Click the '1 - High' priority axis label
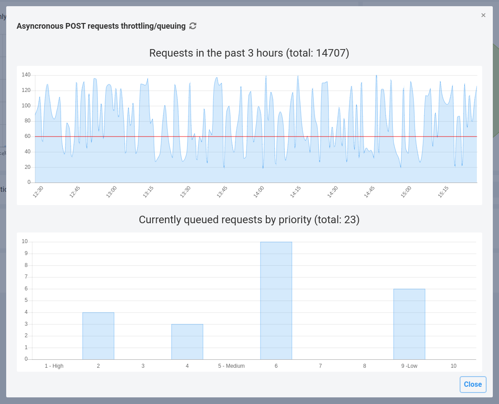The width and height of the screenshot is (499, 404). tap(54, 366)
